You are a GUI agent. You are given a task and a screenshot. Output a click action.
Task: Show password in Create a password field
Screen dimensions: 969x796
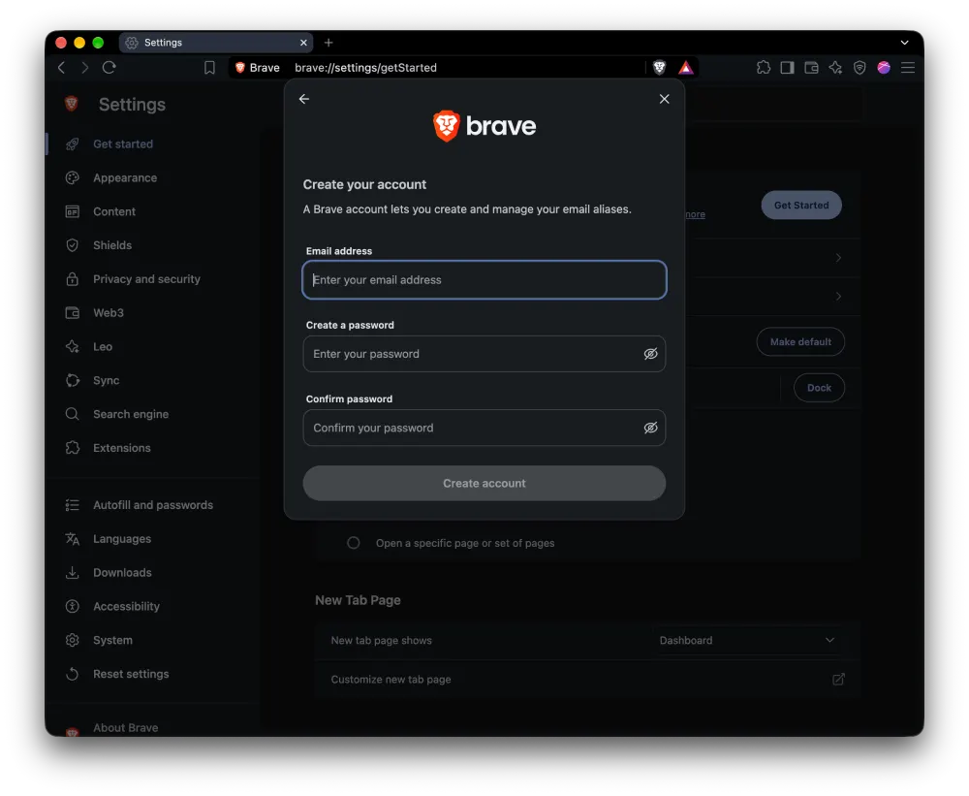[650, 354]
